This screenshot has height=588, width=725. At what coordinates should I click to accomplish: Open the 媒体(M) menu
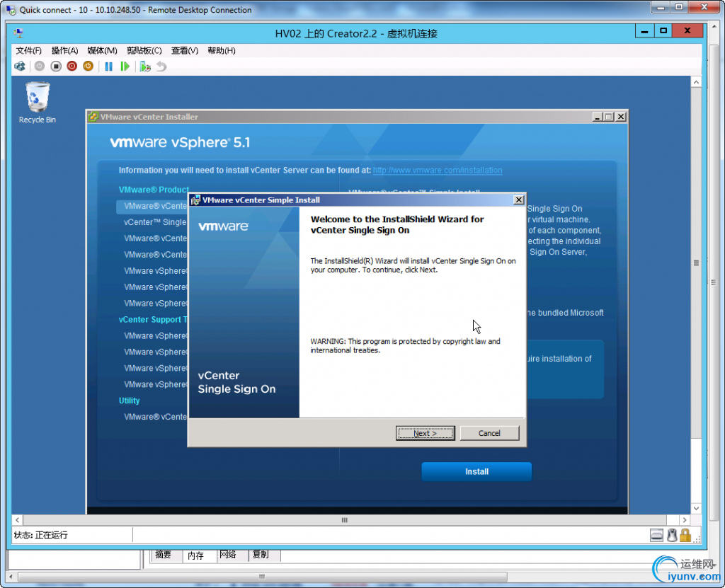point(102,50)
